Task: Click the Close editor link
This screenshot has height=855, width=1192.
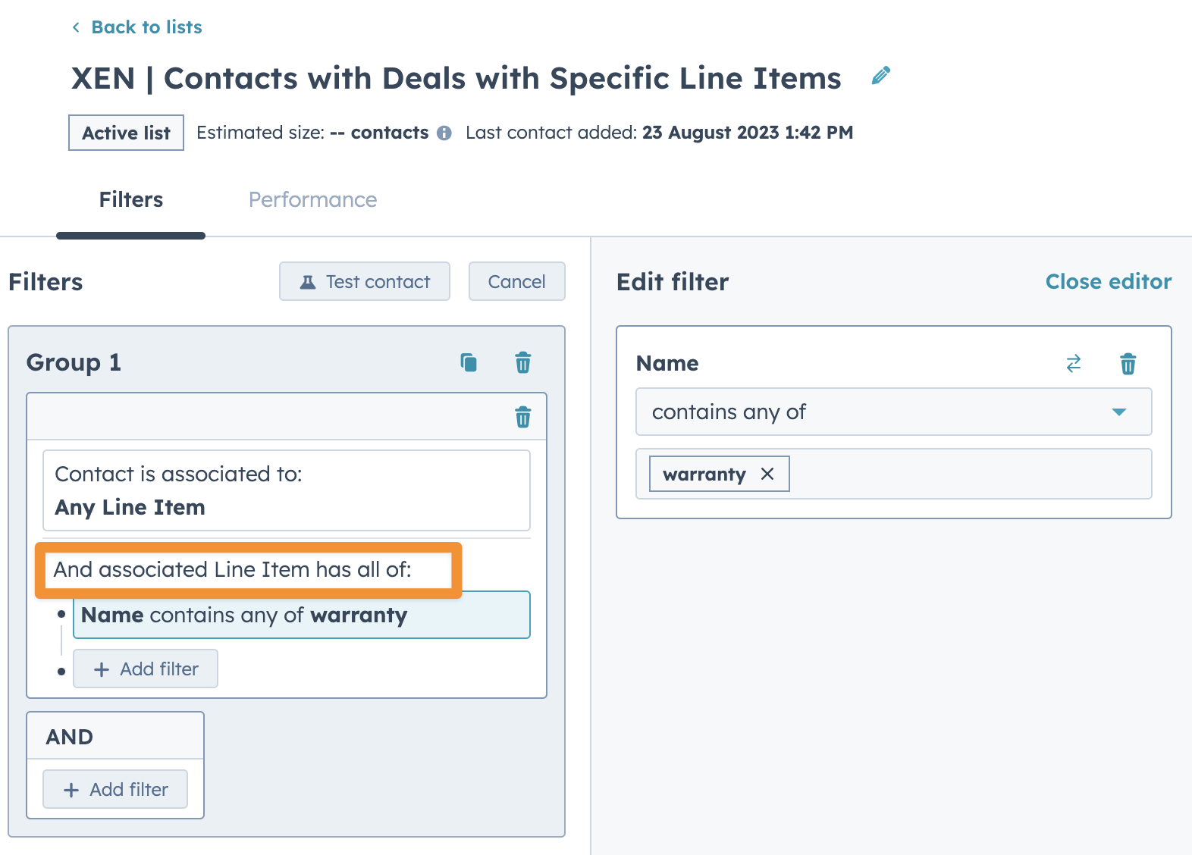Action: pyautogui.click(x=1108, y=281)
